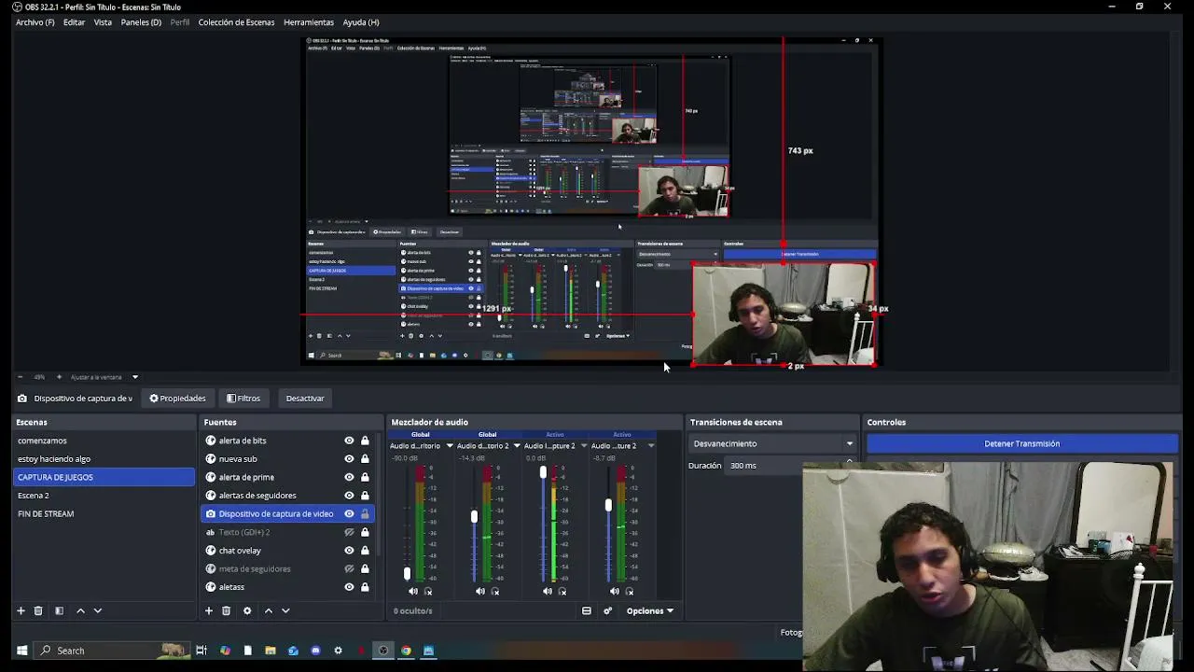Hide the alertas de seguidores source
The width and height of the screenshot is (1194, 672).
click(349, 496)
